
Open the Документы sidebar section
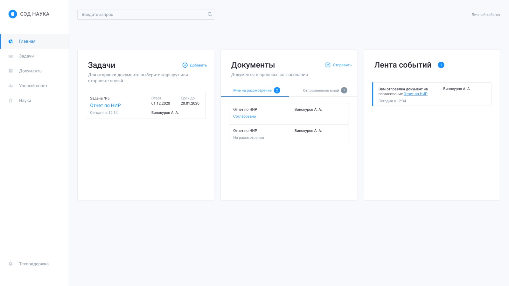[34, 71]
